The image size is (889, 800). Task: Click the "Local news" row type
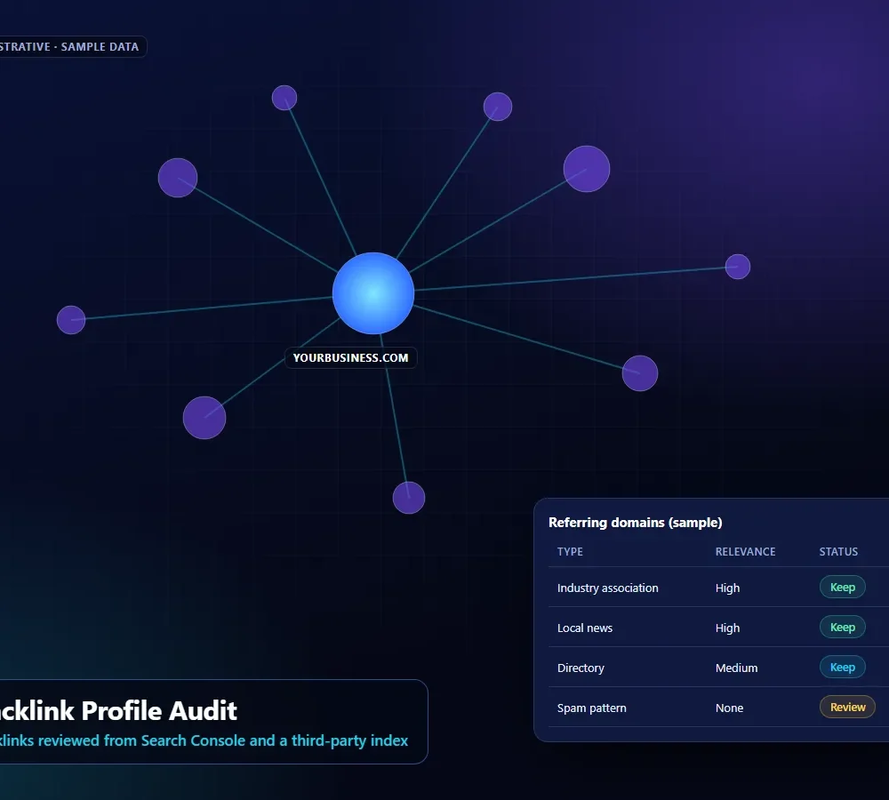[x=585, y=628]
